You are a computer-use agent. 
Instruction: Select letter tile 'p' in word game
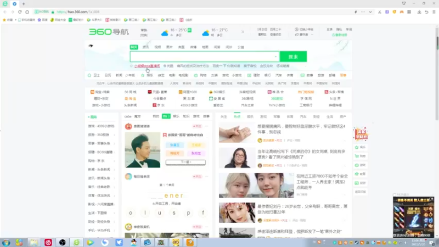click(x=188, y=213)
